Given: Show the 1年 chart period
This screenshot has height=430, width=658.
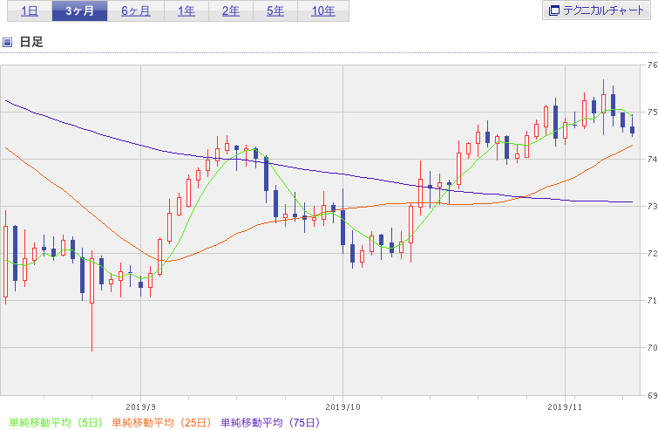Looking at the screenshot, I should [x=187, y=11].
